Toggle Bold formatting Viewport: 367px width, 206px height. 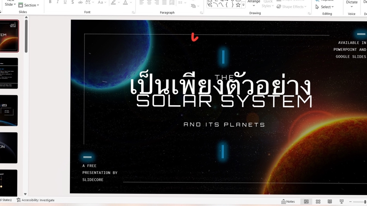(50, 2)
